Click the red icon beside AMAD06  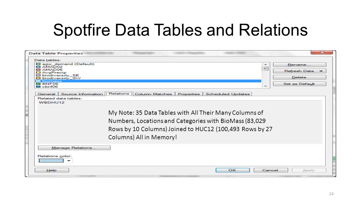pos(38,70)
